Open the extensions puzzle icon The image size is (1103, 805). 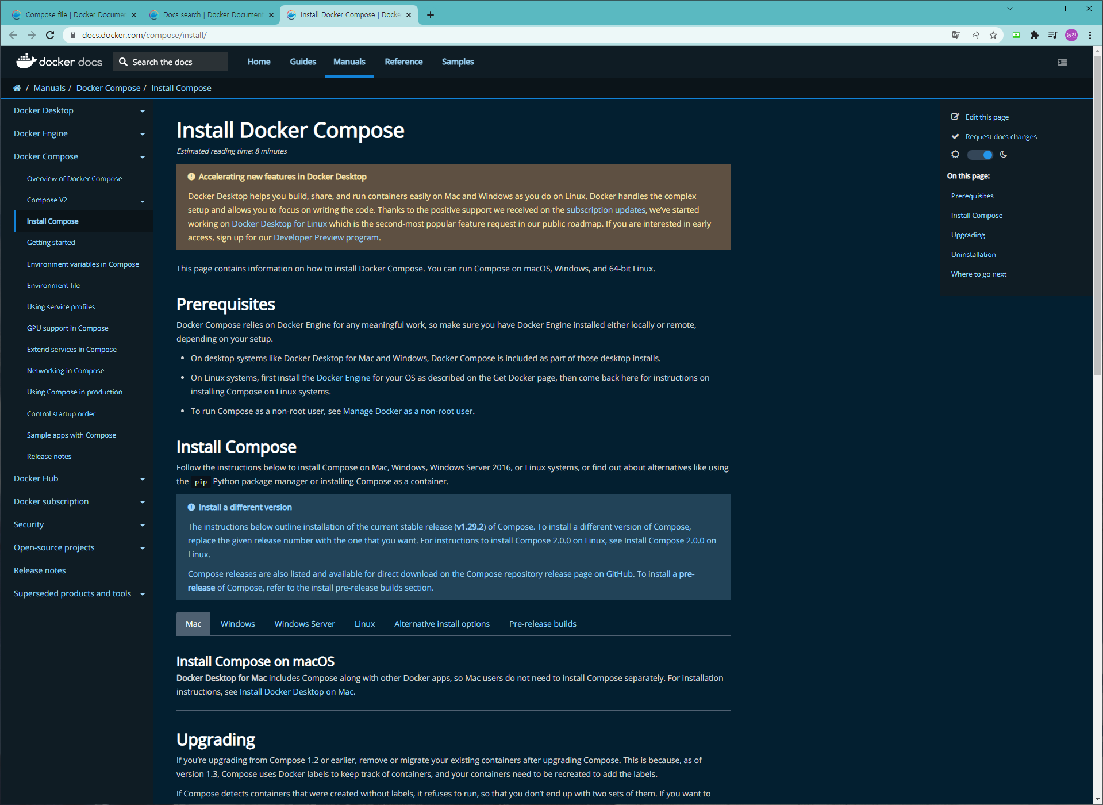click(x=1035, y=35)
